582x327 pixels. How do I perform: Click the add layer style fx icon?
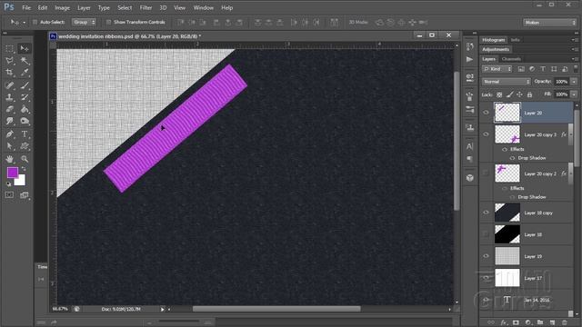coord(504,322)
